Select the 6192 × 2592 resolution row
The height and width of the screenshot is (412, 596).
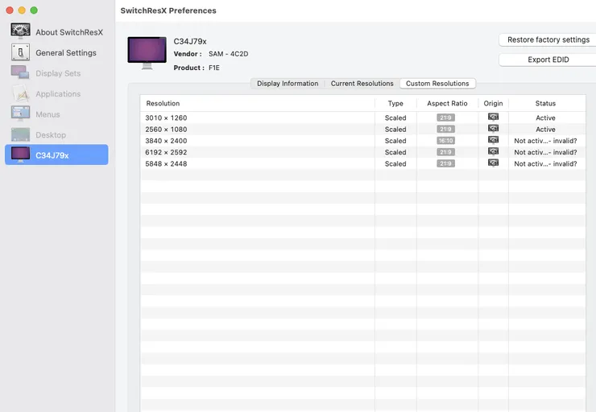coord(363,152)
